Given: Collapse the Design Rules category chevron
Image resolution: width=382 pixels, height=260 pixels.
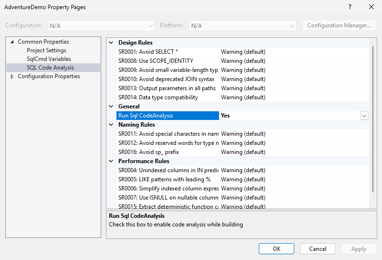Looking at the screenshot, I should (x=112, y=43).
